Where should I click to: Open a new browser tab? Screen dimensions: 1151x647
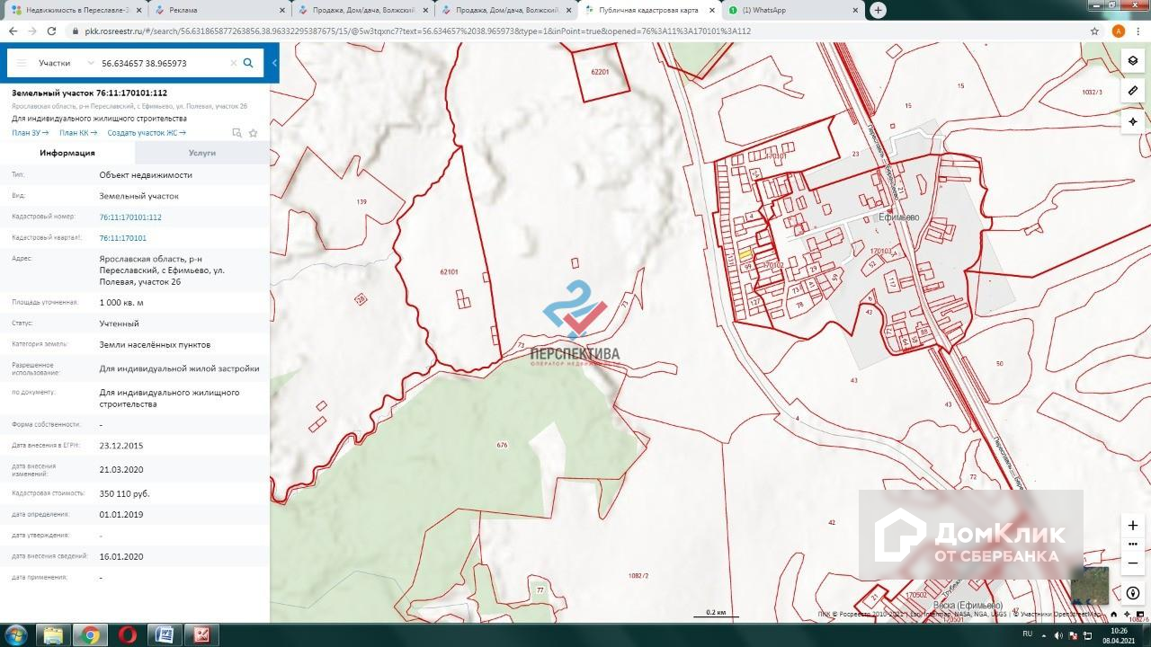[878, 10]
